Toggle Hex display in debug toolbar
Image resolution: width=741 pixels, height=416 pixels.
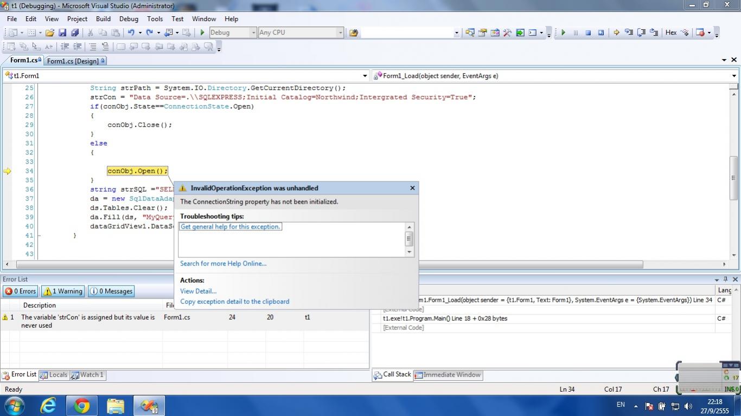[x=670, y=32]
